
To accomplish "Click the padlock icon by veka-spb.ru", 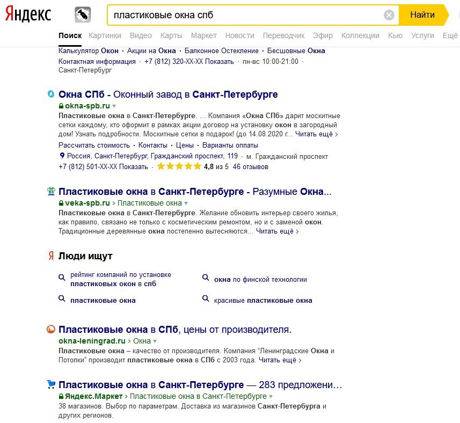I will [x=61, y=203].
